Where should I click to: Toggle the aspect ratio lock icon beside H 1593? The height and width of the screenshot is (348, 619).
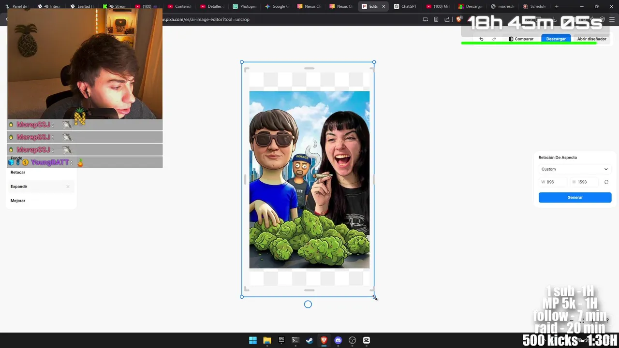[x=606, y=182]
